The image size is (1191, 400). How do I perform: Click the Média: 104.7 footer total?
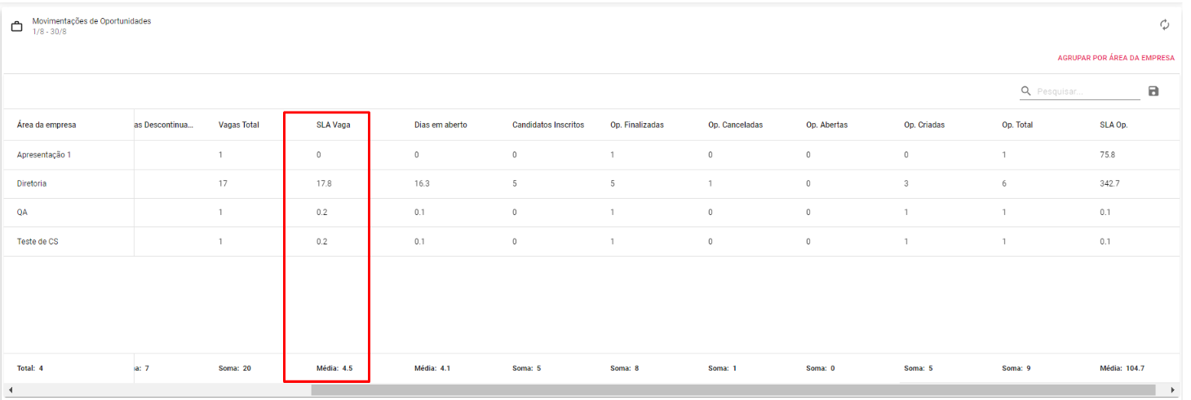pyautogui.click(x=1122, y=368)
